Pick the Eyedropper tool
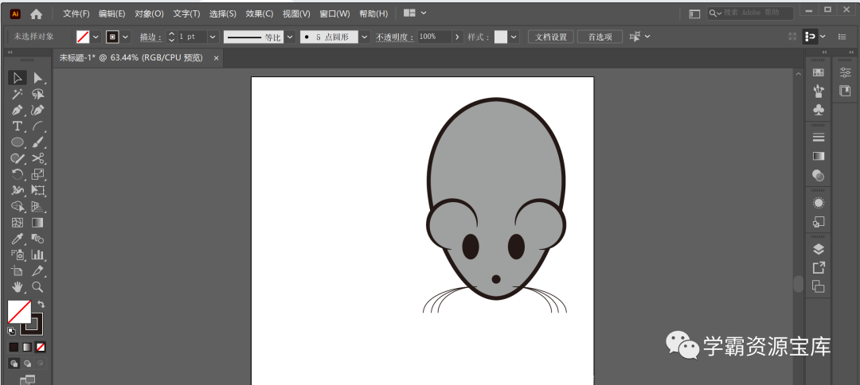860x385 pixels. click(x=17, y=239)
